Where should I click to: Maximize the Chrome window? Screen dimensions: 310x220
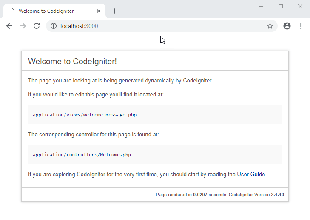[x=281, y=6]
